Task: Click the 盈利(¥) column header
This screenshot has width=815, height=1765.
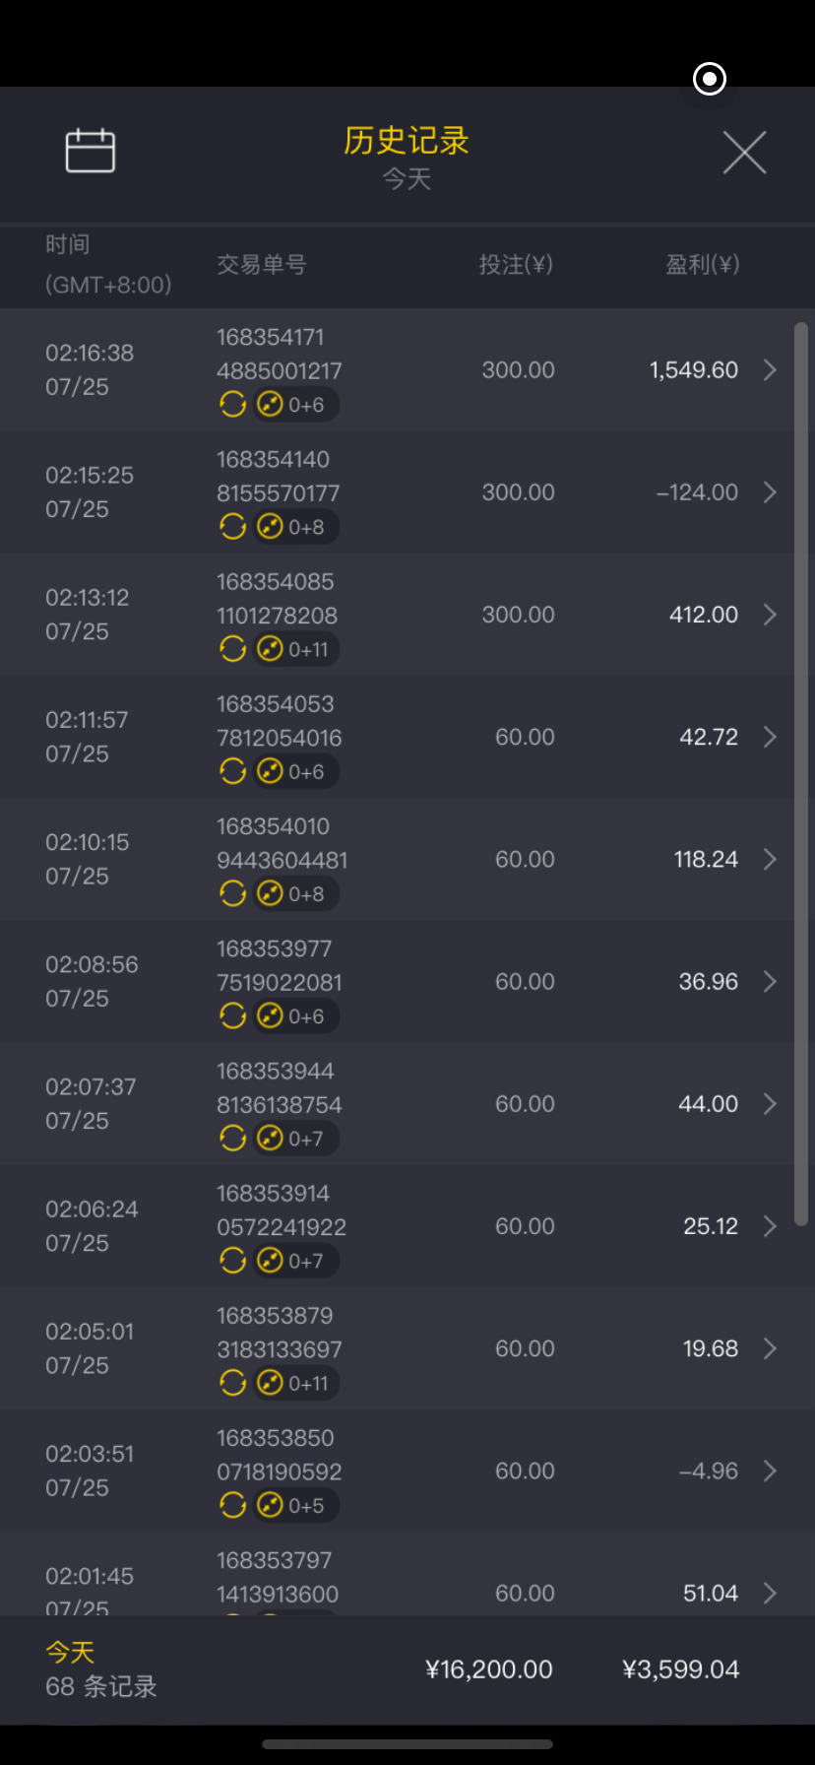Action: (x=702, y=264)
